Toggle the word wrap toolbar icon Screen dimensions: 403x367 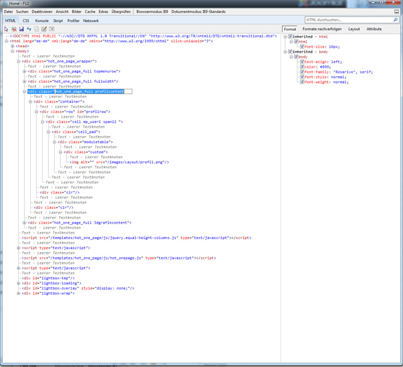(52, 29)
